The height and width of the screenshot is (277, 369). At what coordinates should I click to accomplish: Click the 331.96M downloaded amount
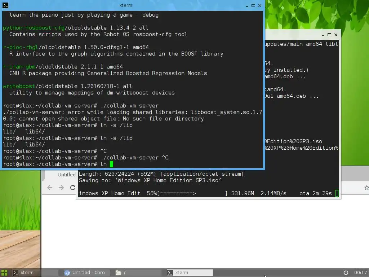(x=243, y=193)
